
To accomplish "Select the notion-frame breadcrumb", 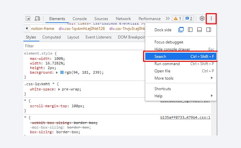I will click(43, 29).
